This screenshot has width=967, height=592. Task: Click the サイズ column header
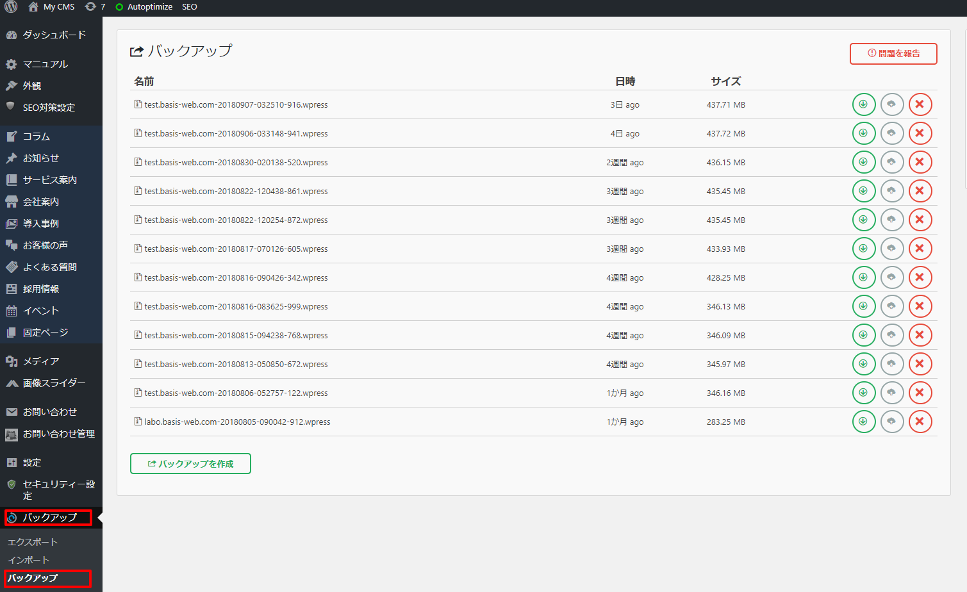726,81
